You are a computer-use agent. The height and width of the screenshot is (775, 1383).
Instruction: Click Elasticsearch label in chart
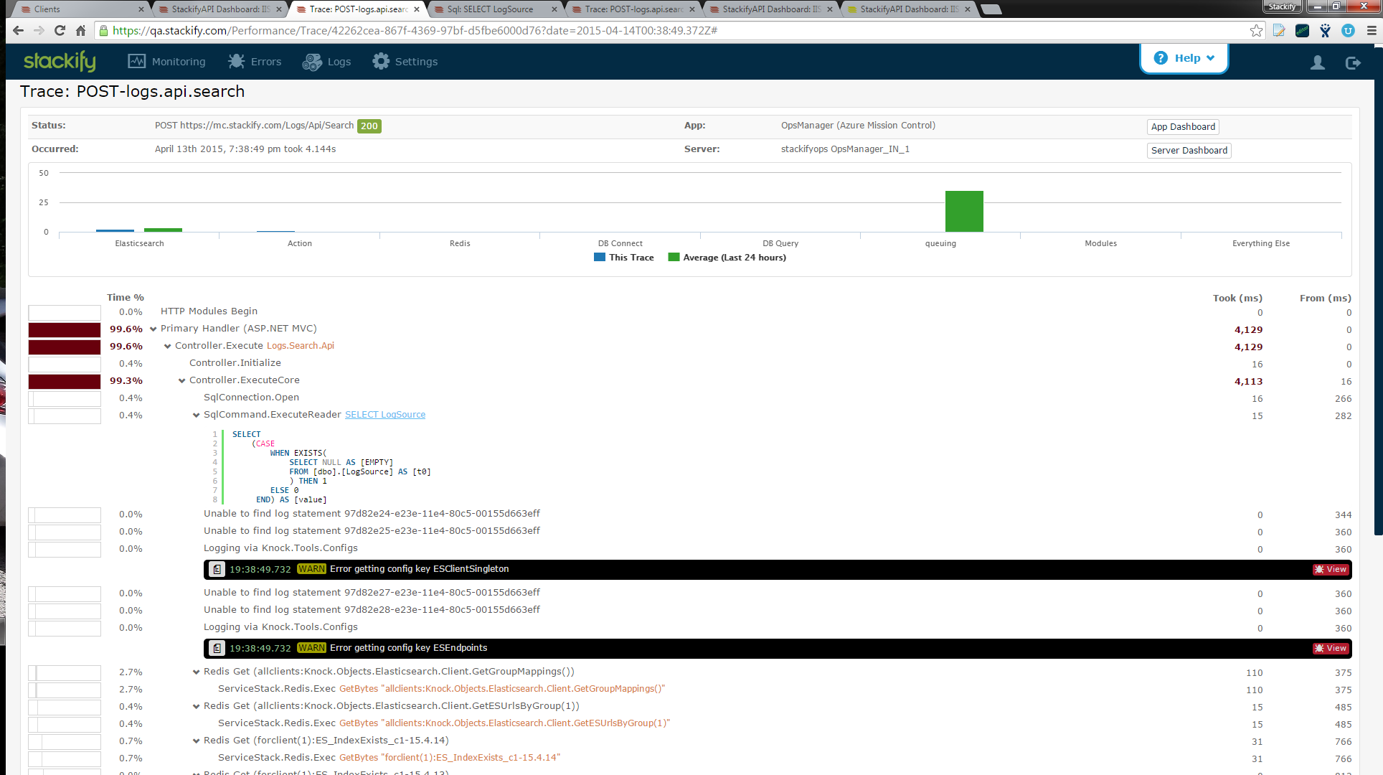point(139,244)
